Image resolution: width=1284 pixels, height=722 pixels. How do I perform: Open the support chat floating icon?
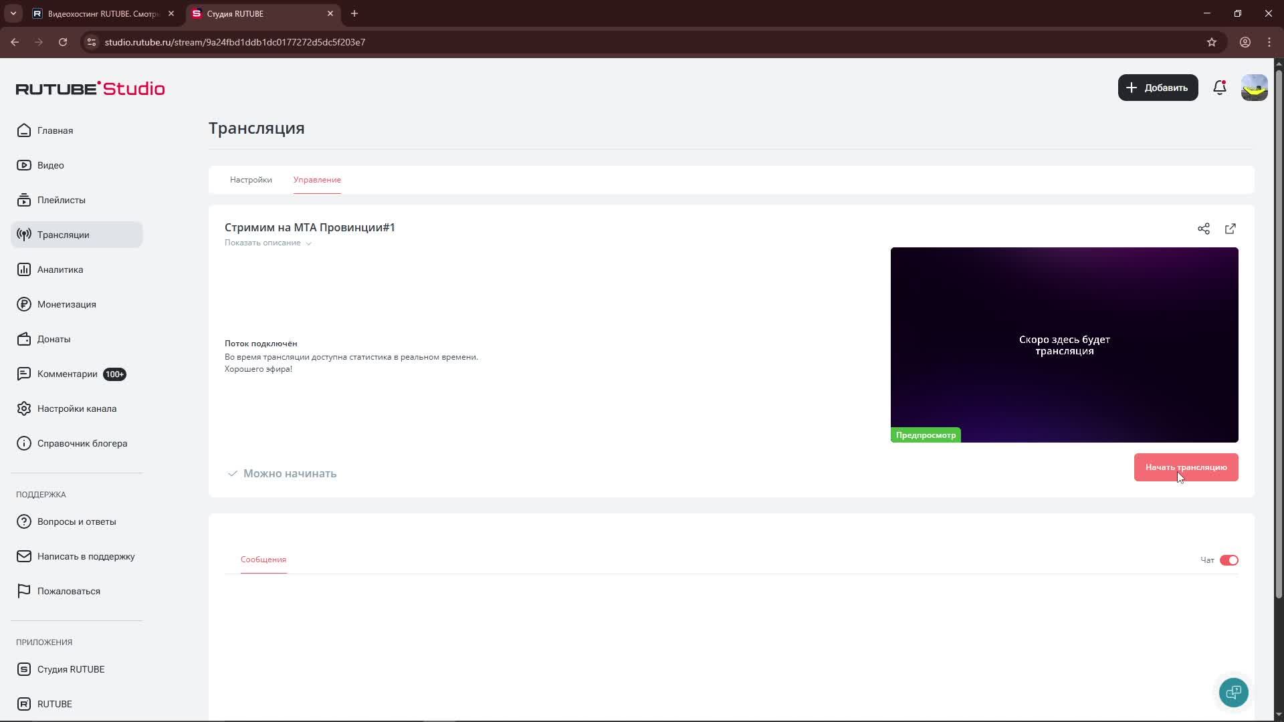1234,693
